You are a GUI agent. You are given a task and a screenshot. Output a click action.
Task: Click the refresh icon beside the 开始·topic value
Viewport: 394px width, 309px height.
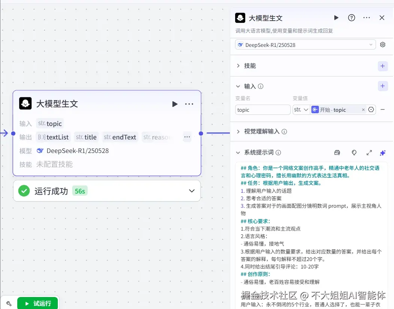point(371,109)
